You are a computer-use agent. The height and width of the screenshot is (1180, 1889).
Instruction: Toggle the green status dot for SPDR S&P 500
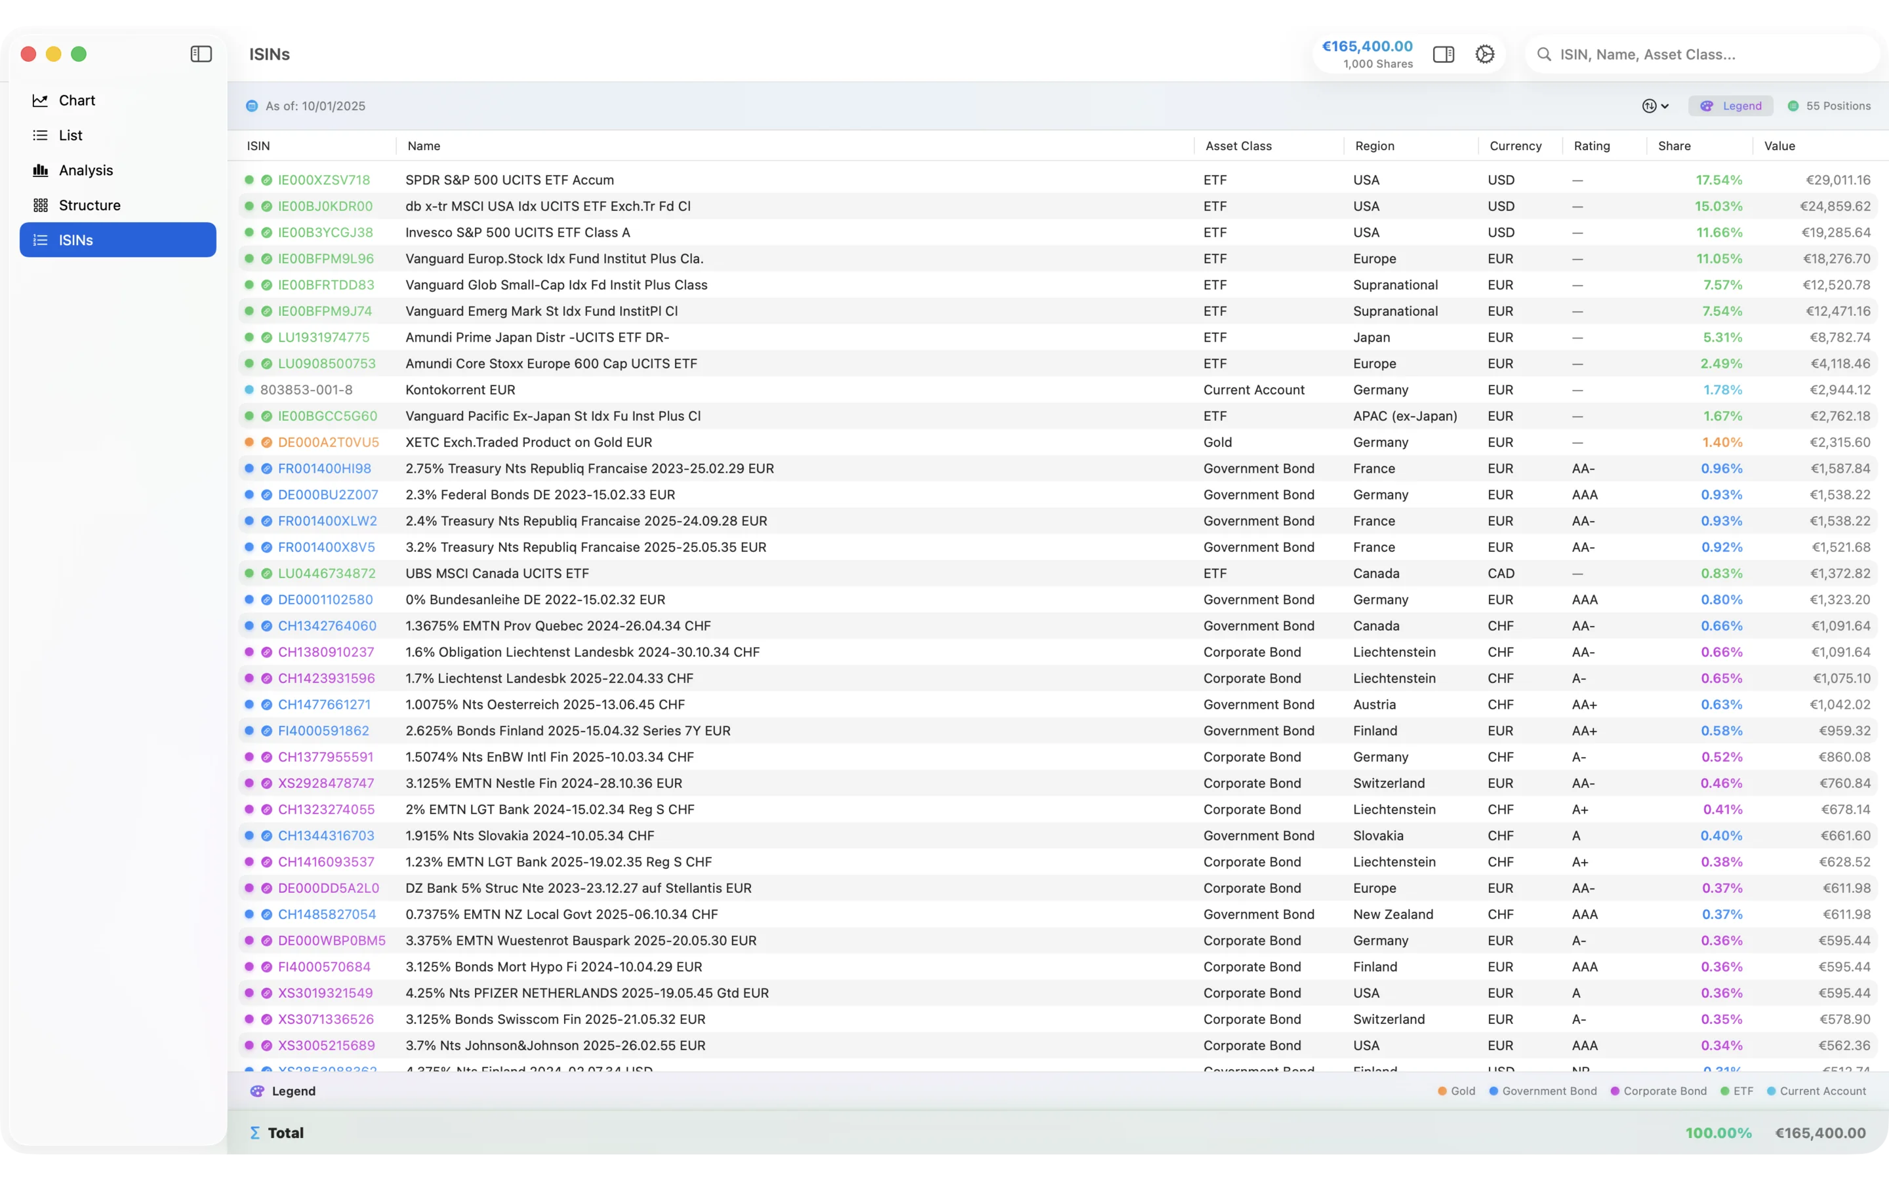(x=248, y=180)
